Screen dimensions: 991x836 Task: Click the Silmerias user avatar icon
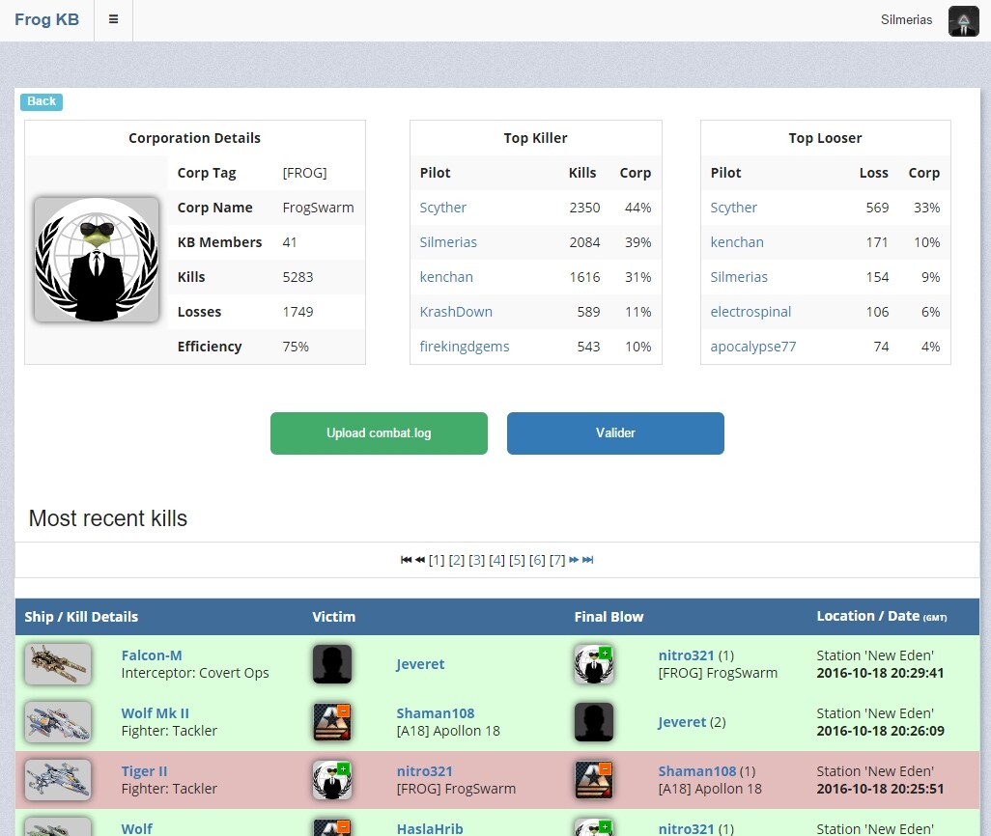pyautogui.click(x=963, y=20)
